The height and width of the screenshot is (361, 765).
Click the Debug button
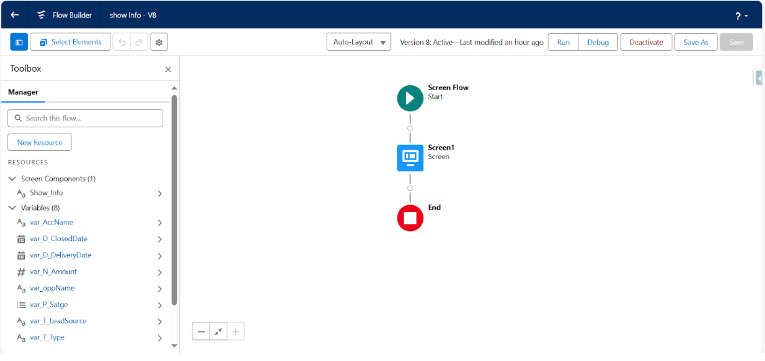click(x=598, y=43)
